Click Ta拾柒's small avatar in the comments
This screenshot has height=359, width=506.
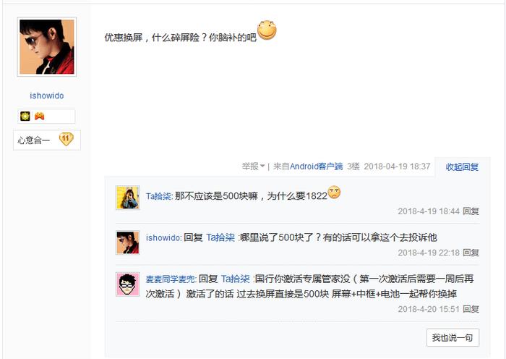pyautogui.click(x=127, y=198)
